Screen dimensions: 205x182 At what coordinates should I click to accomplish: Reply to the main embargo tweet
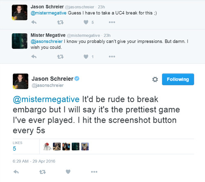pos(16,172)
